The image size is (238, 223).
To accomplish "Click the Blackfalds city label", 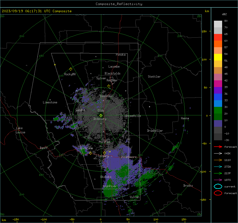I will 112,73.
